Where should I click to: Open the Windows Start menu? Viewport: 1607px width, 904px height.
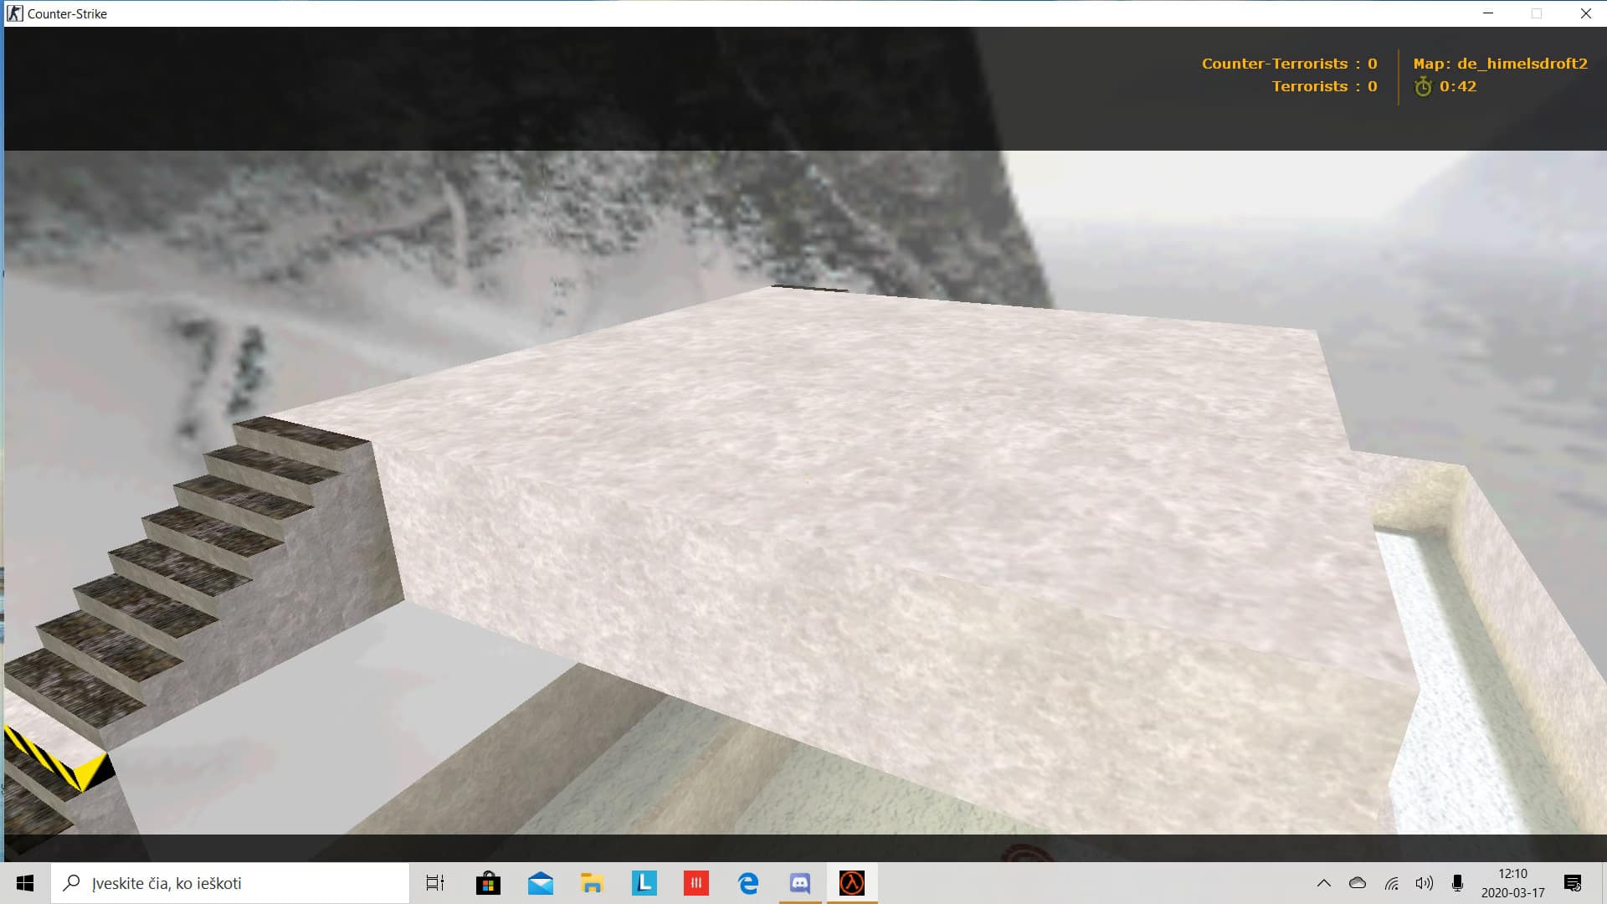(25, 883)
